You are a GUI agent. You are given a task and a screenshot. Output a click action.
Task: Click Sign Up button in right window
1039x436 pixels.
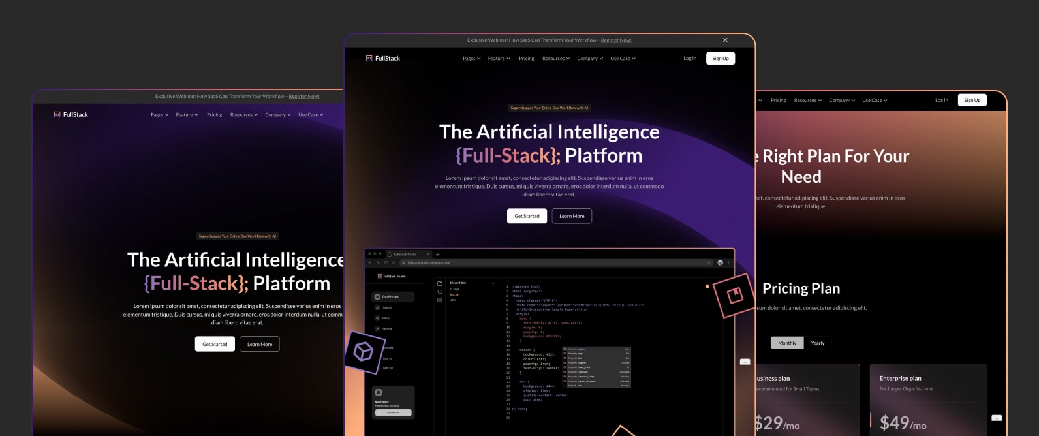click(x=972, y=100)
